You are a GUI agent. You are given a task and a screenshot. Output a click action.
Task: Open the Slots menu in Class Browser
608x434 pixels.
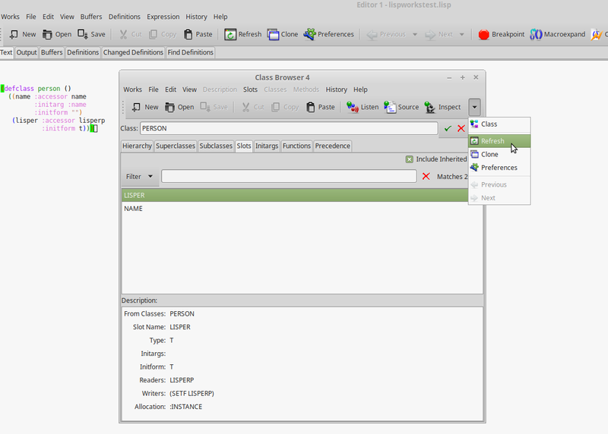point(250,90)
